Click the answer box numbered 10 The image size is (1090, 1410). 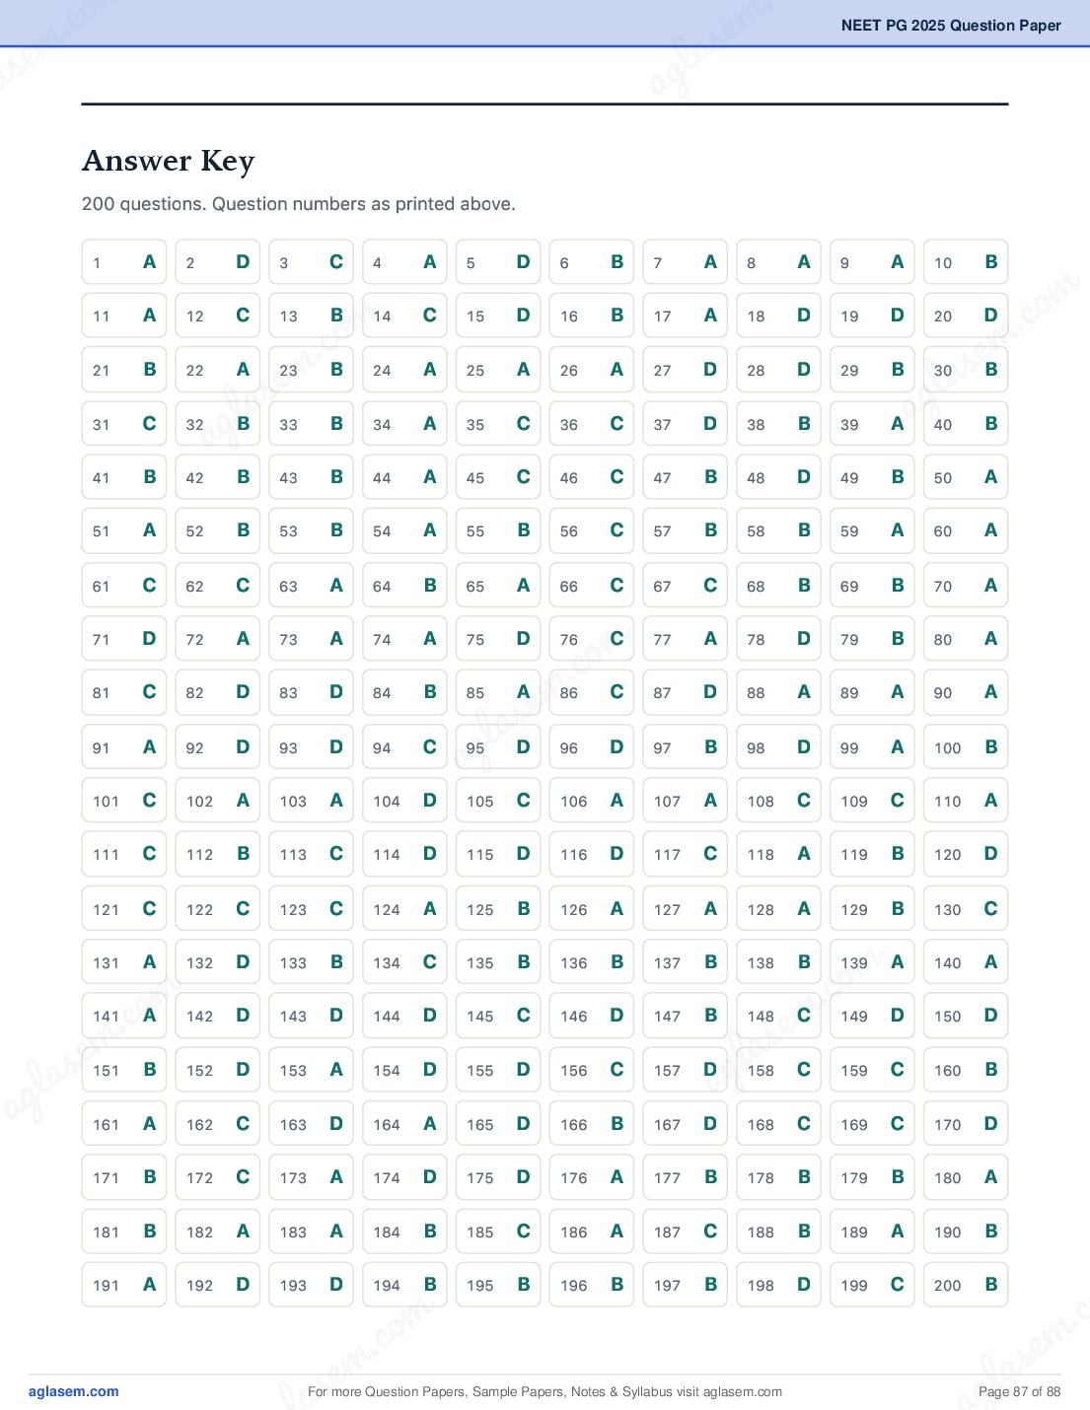pos(966,262)
